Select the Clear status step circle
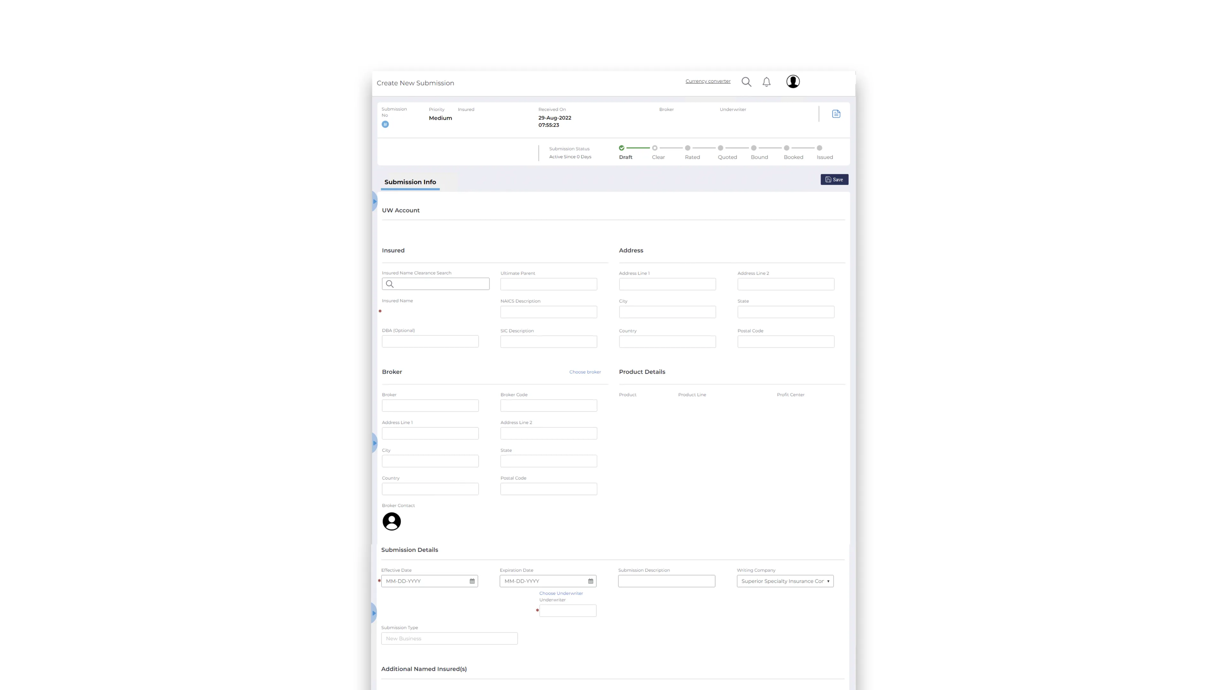The height and width of the screenshot is (690, 1227). (x=654, y=148)
